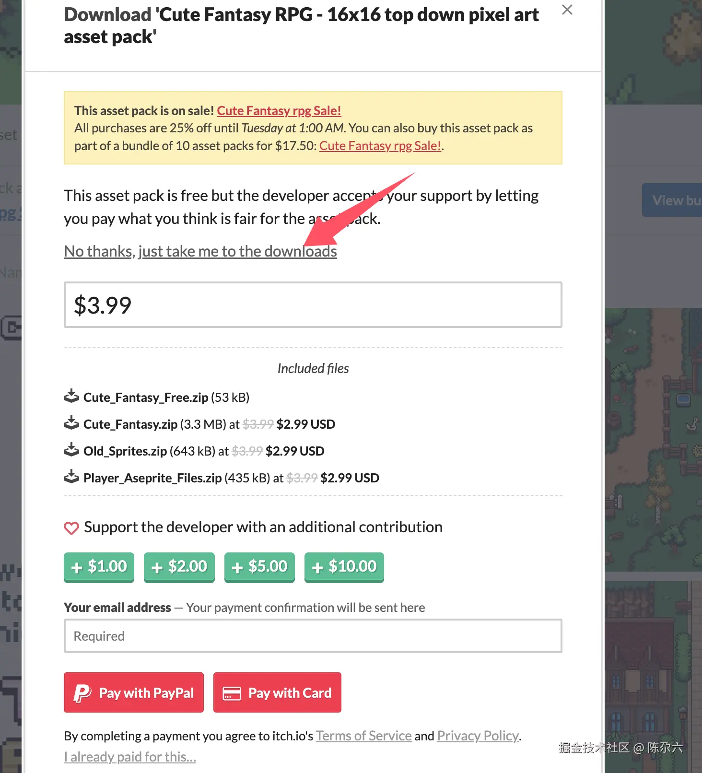Screen dimensions: 702x773
Task: Click the download icon beside Cute_Fantasy_Free.zip
Action: pyautogui.click(x=71, y=397)
